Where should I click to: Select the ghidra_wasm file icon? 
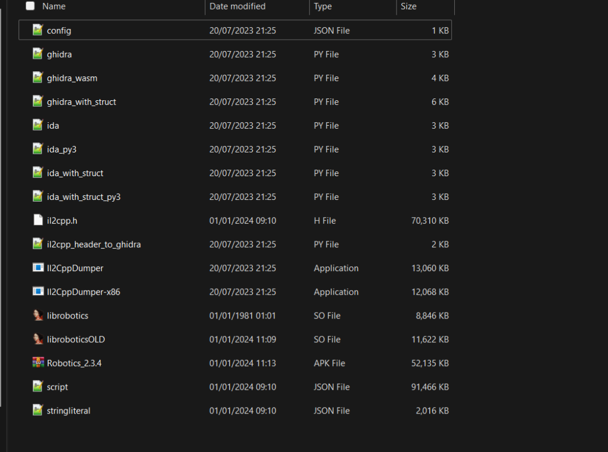pos(37,78)
